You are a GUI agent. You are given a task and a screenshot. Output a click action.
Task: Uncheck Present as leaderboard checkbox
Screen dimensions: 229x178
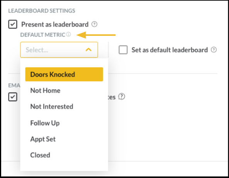coord(13,24)
